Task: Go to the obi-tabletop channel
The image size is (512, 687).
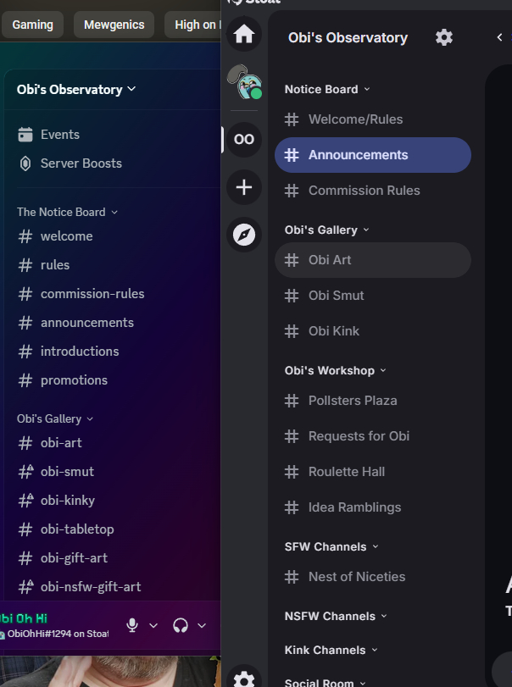Action: tap(76, 529)
